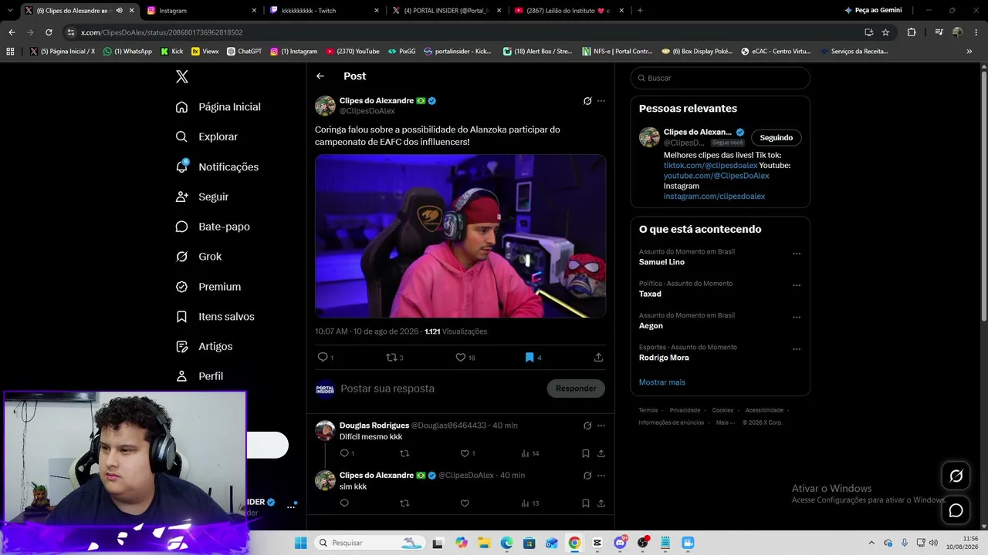Open Microsoft Edge from the taskbar

(x=506, y=543)
